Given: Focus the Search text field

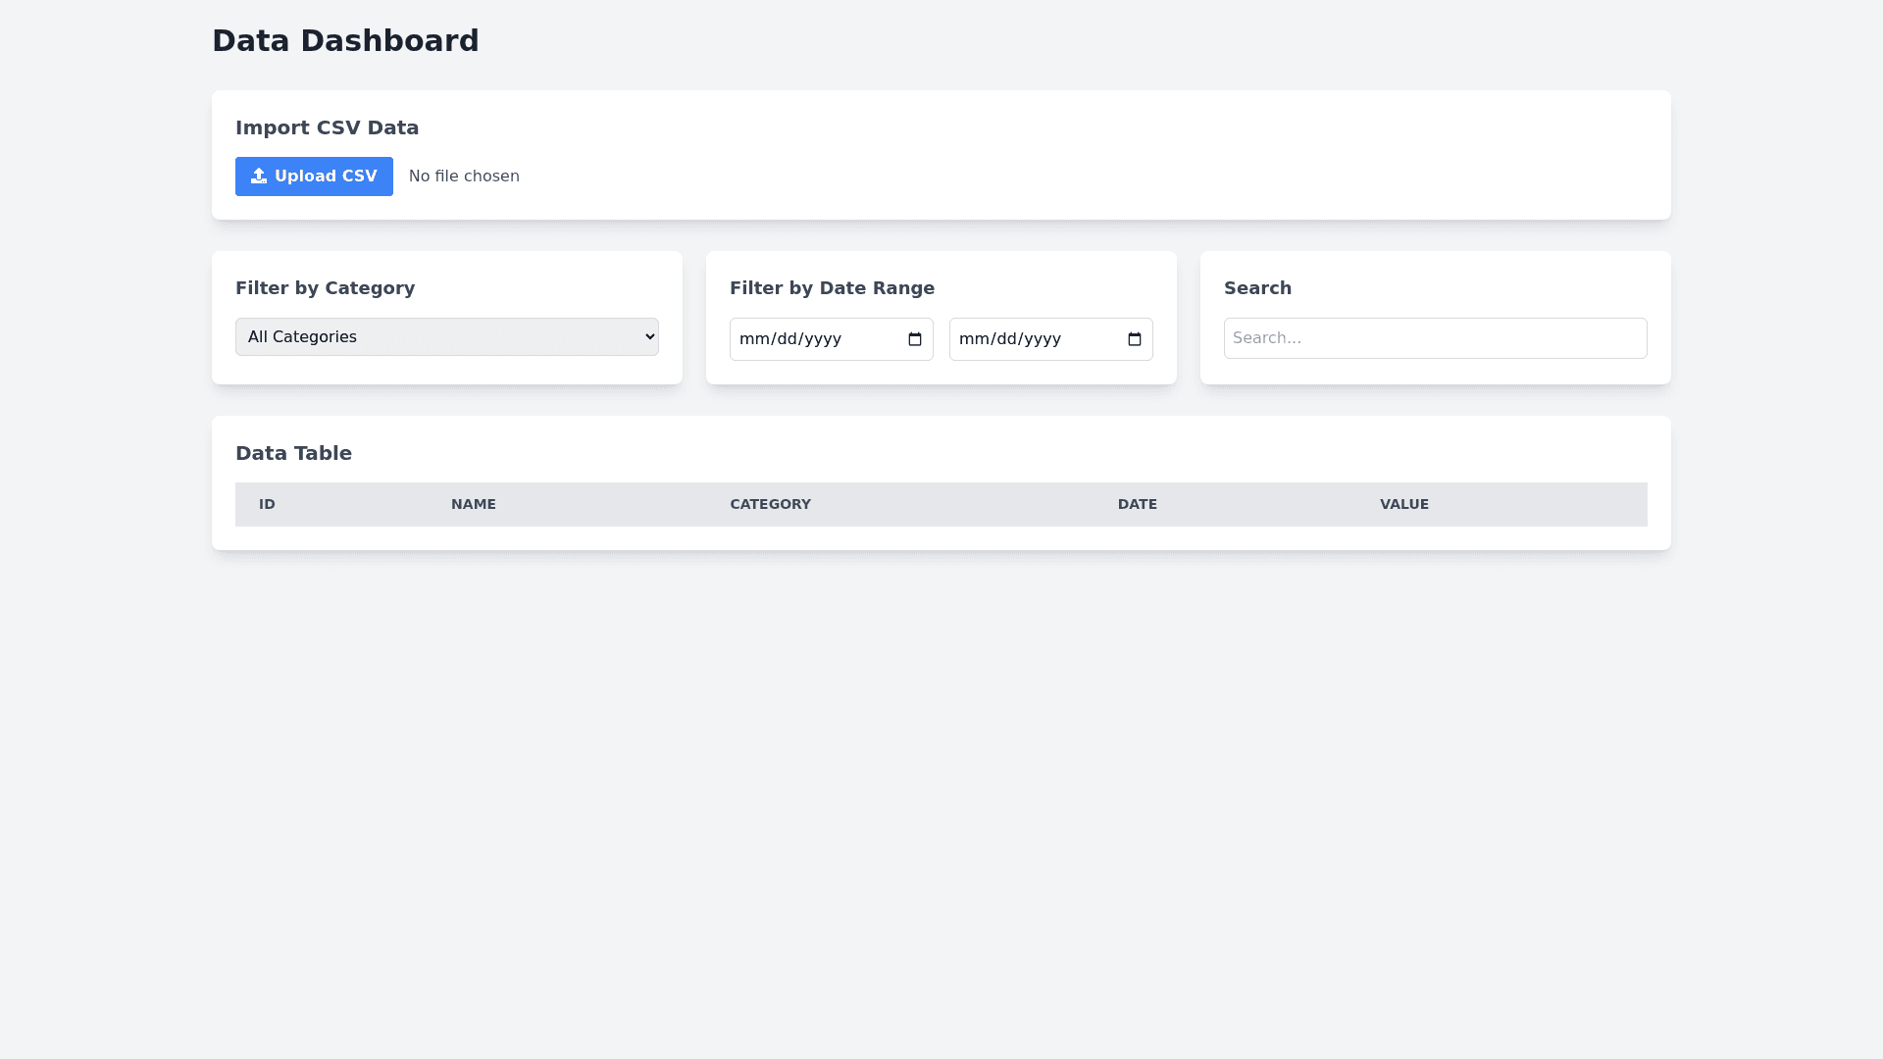Looking at the screenshot, I should 1435,338.
